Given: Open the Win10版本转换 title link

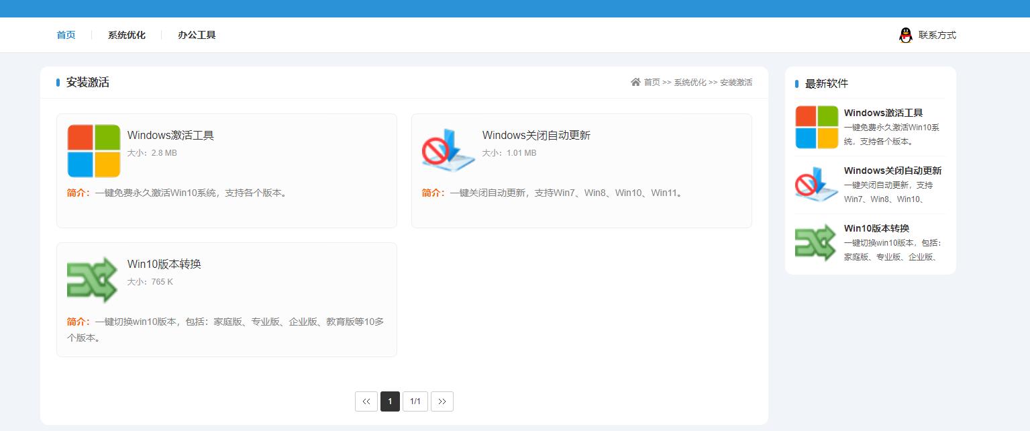Looking at the screenshot, I should pos(164,264).
